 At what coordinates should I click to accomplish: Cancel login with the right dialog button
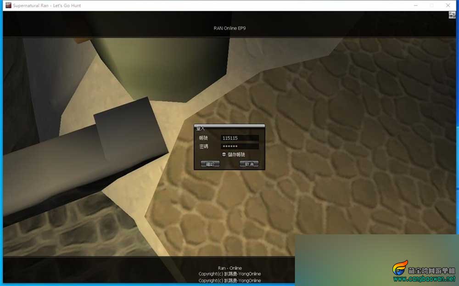click(x=249, y=164)
